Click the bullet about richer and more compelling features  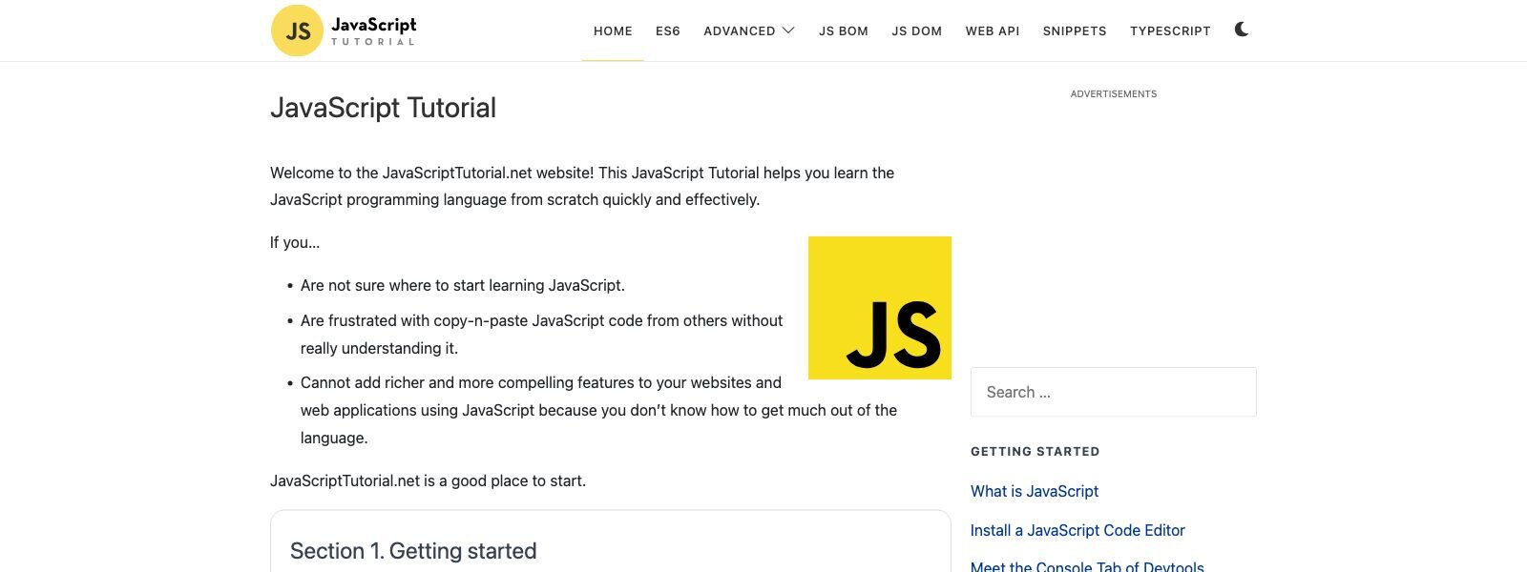coord(598,410)
